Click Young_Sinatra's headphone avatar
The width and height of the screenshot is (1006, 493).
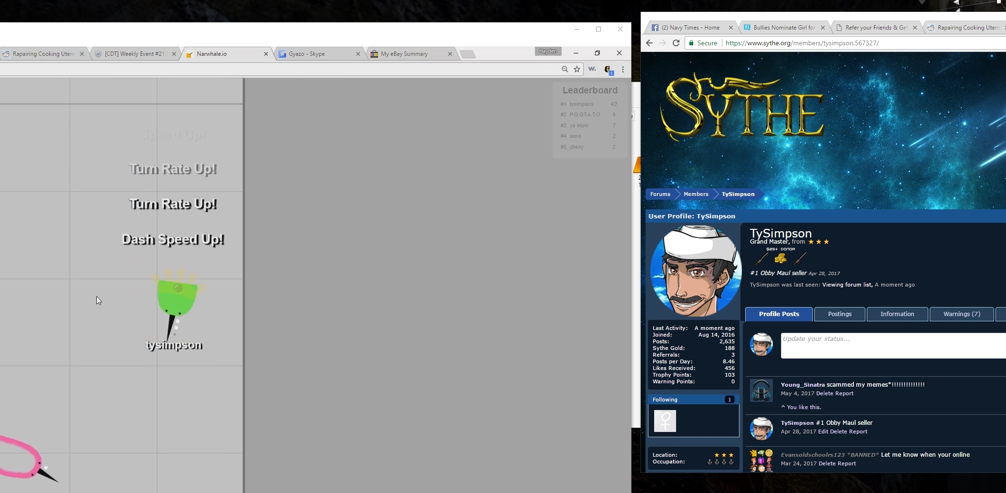pos(761,390)
